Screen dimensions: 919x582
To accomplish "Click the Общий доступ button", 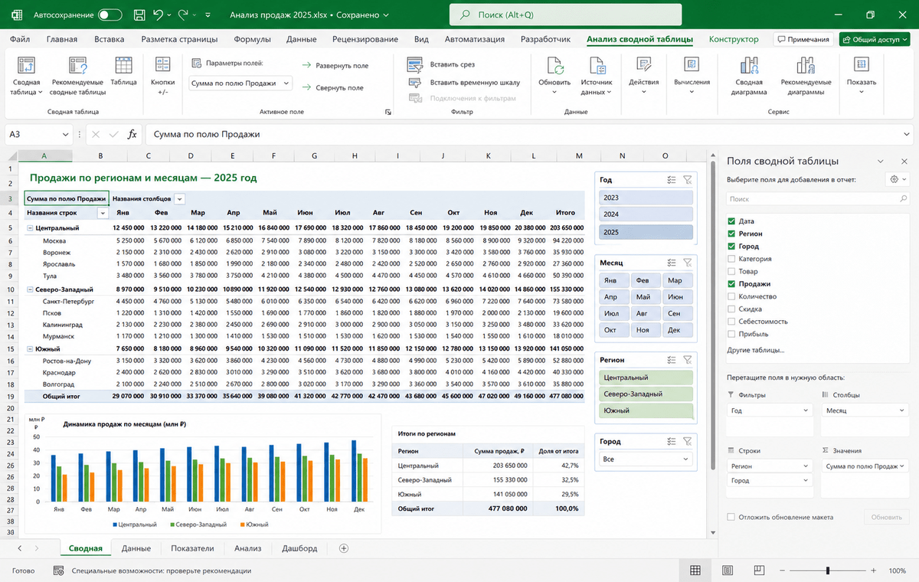I will 873,39.
